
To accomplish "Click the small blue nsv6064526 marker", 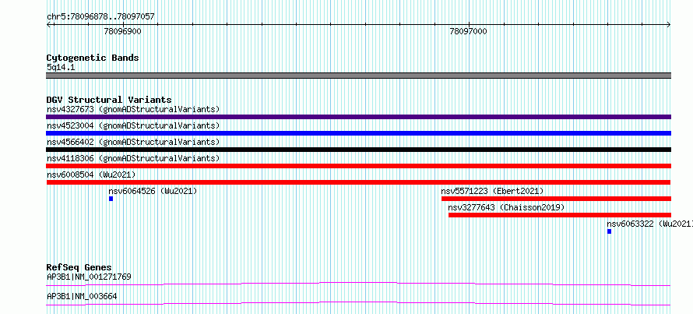I will [111, 199].
